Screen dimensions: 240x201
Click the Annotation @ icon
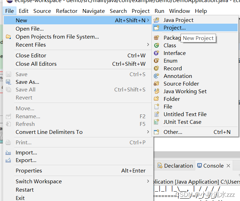[x=156, y=76]
